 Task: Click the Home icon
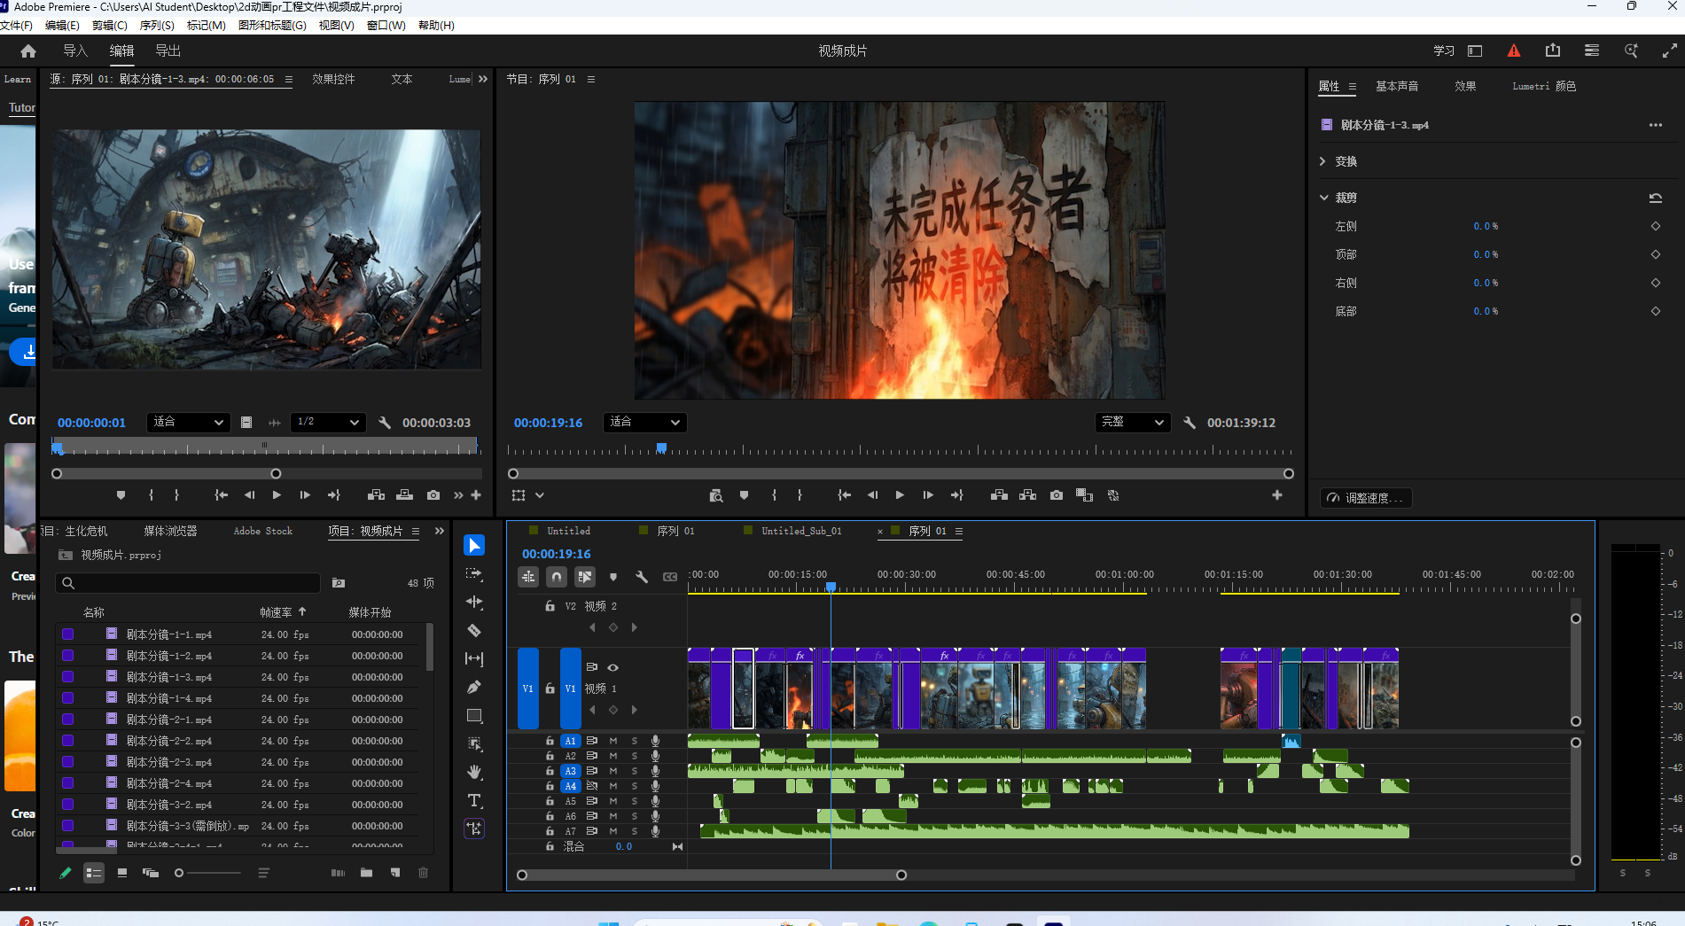(x=28, y=51)
